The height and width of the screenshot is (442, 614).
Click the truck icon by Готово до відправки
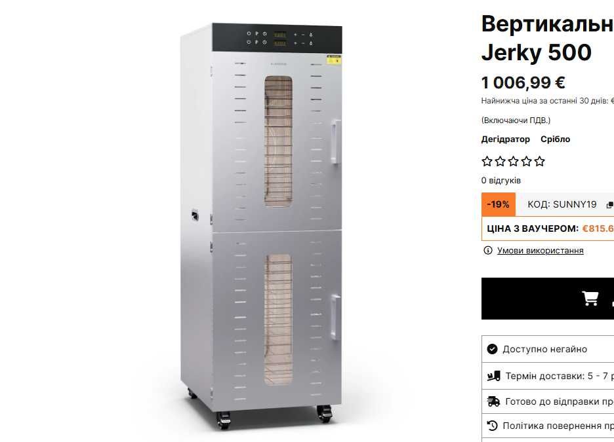(x=493, y=401)
